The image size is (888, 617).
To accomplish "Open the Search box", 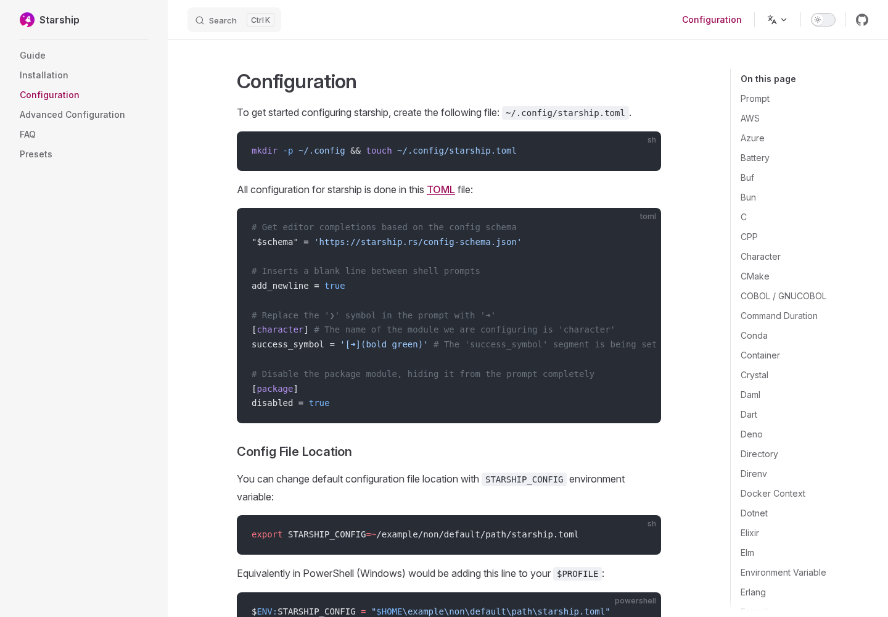I will click(x=234, y=20).
